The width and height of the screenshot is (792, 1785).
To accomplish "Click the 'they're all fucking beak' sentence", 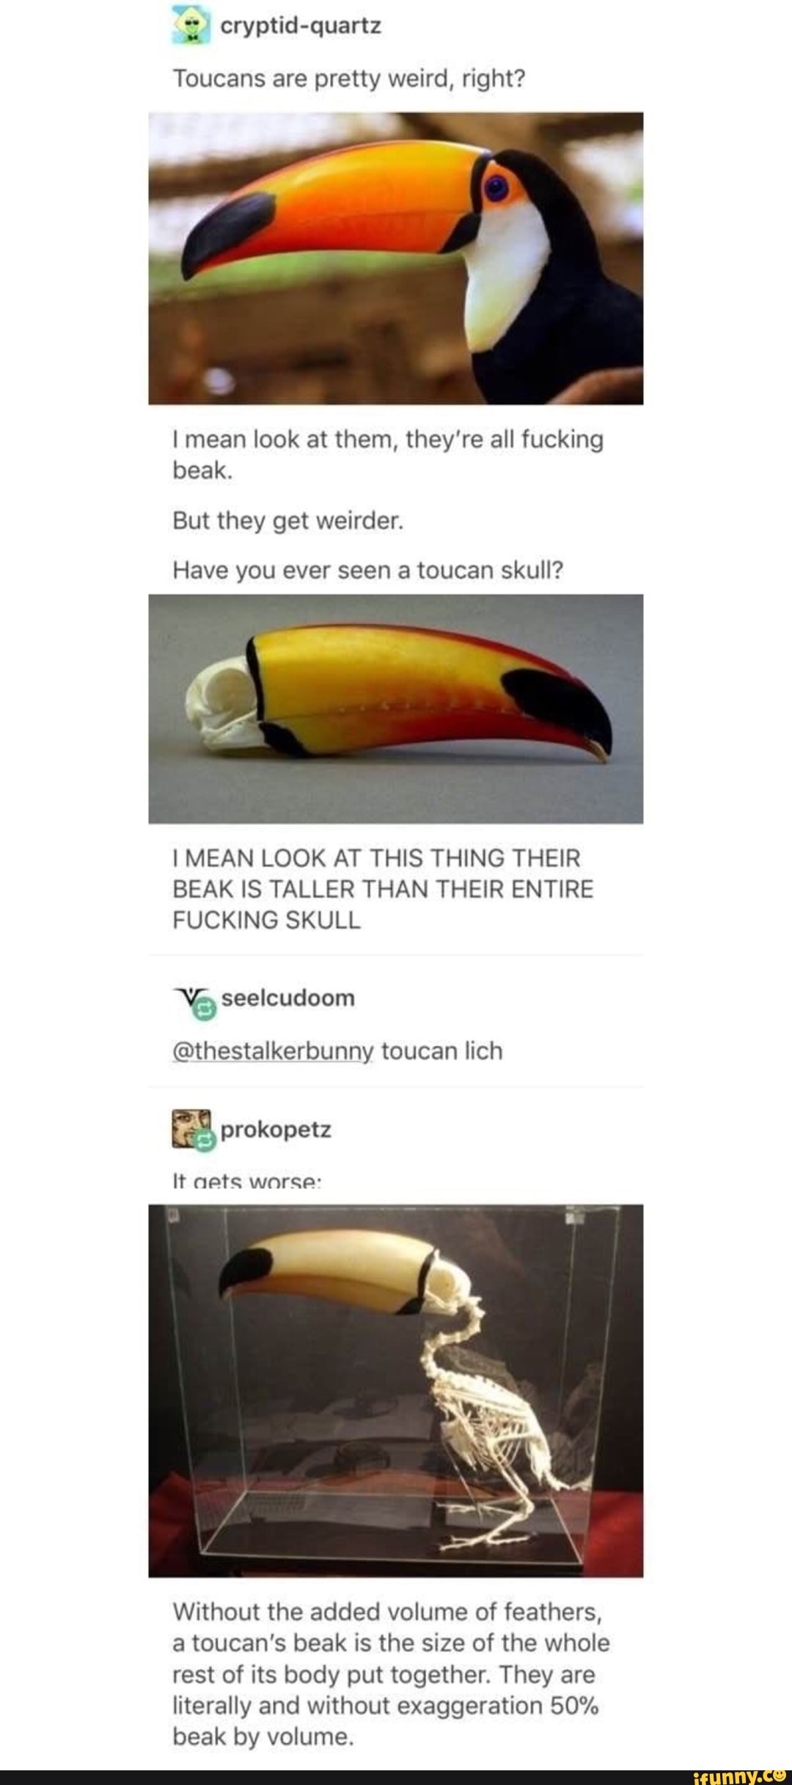I will coord(388,454).
